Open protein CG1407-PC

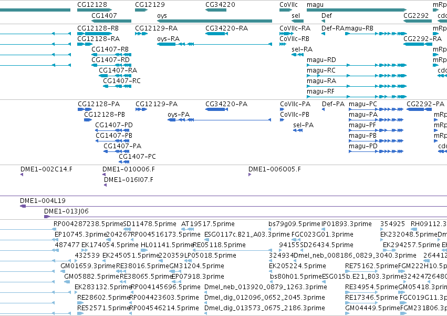coord(137,157)
